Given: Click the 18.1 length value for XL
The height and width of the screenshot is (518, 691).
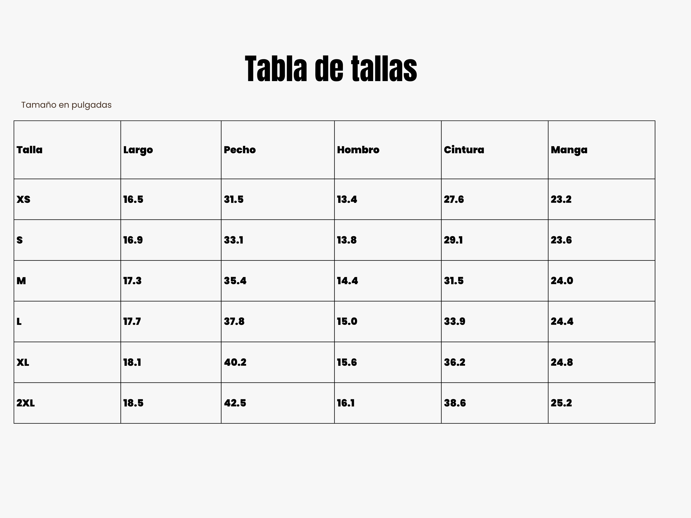Looking at the screenshot, I should pos(132,362).
